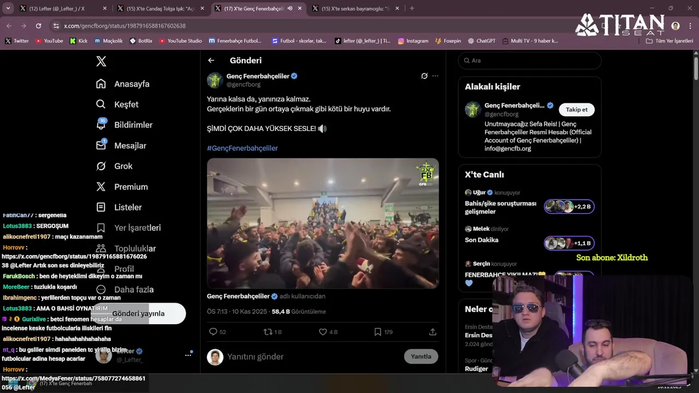Open the Kick bookmark

click(79, 41)
